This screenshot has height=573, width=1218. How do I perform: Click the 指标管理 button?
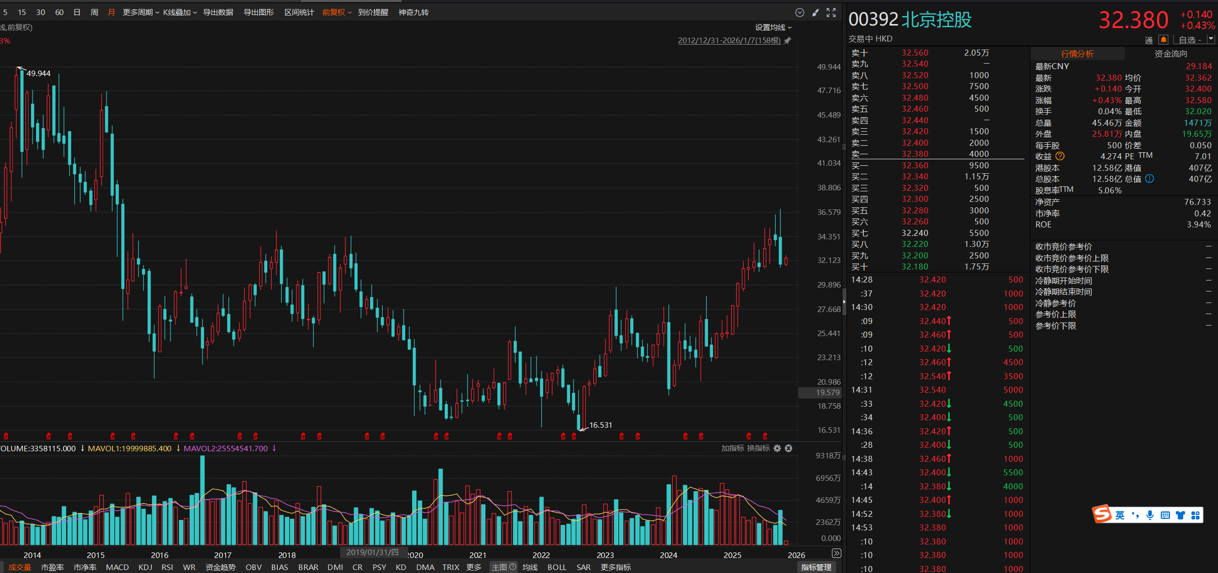[815, 567]
